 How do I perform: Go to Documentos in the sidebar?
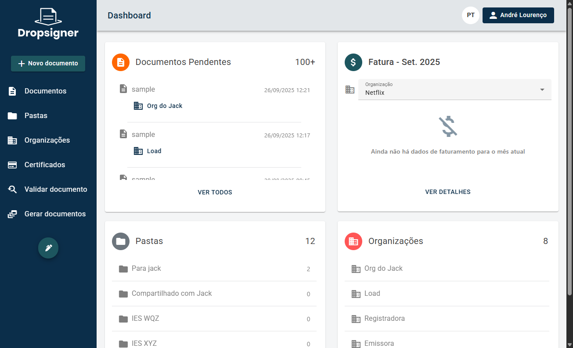coord(45,91)
